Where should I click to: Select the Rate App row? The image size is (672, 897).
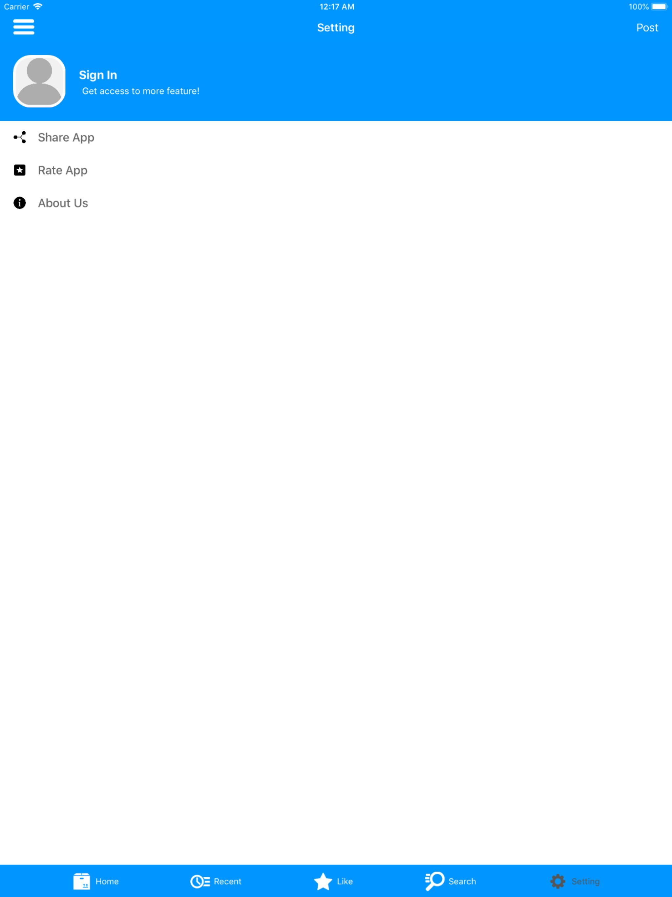[x=336, y=170]
